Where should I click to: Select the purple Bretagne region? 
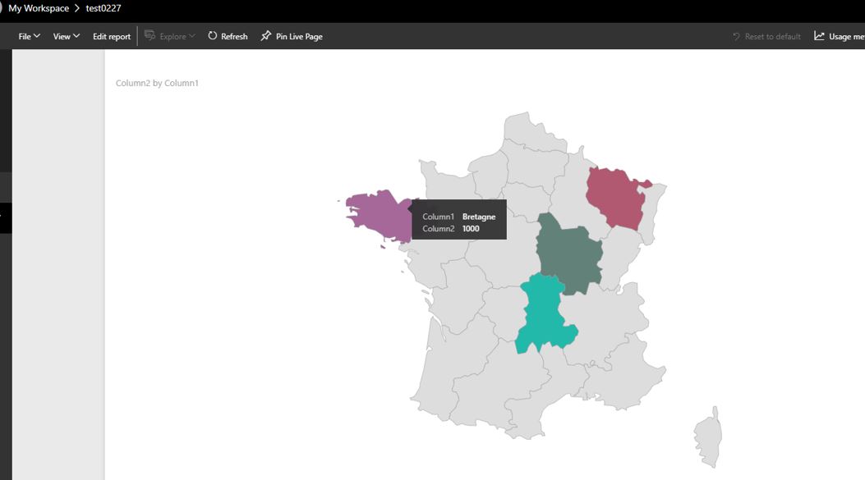tap(380, 216)
